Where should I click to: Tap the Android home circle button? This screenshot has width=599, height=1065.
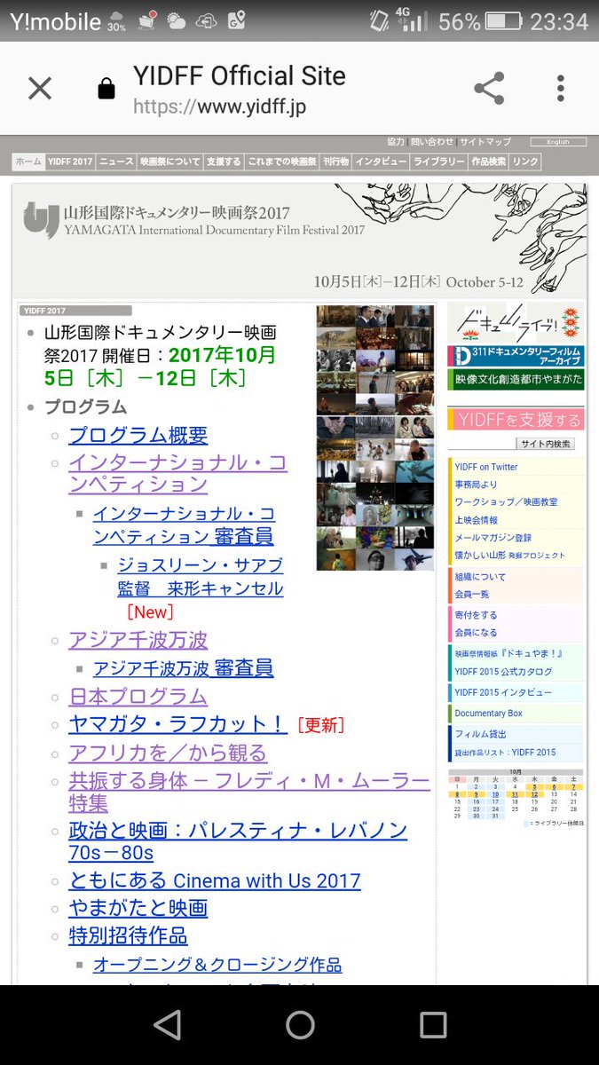click(300, 1024)
